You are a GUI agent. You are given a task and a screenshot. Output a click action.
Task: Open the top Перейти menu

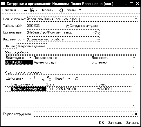pyautogui.click(x=48, y=10)
